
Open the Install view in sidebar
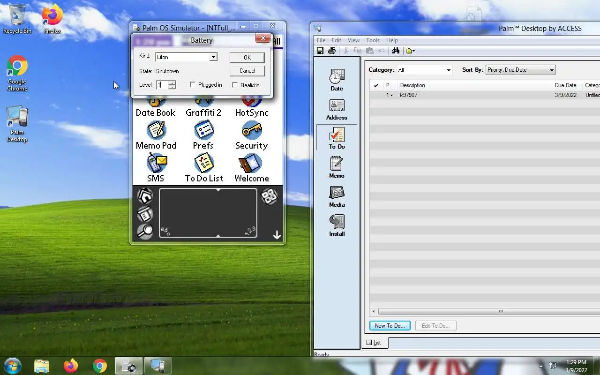click(337, 225)
